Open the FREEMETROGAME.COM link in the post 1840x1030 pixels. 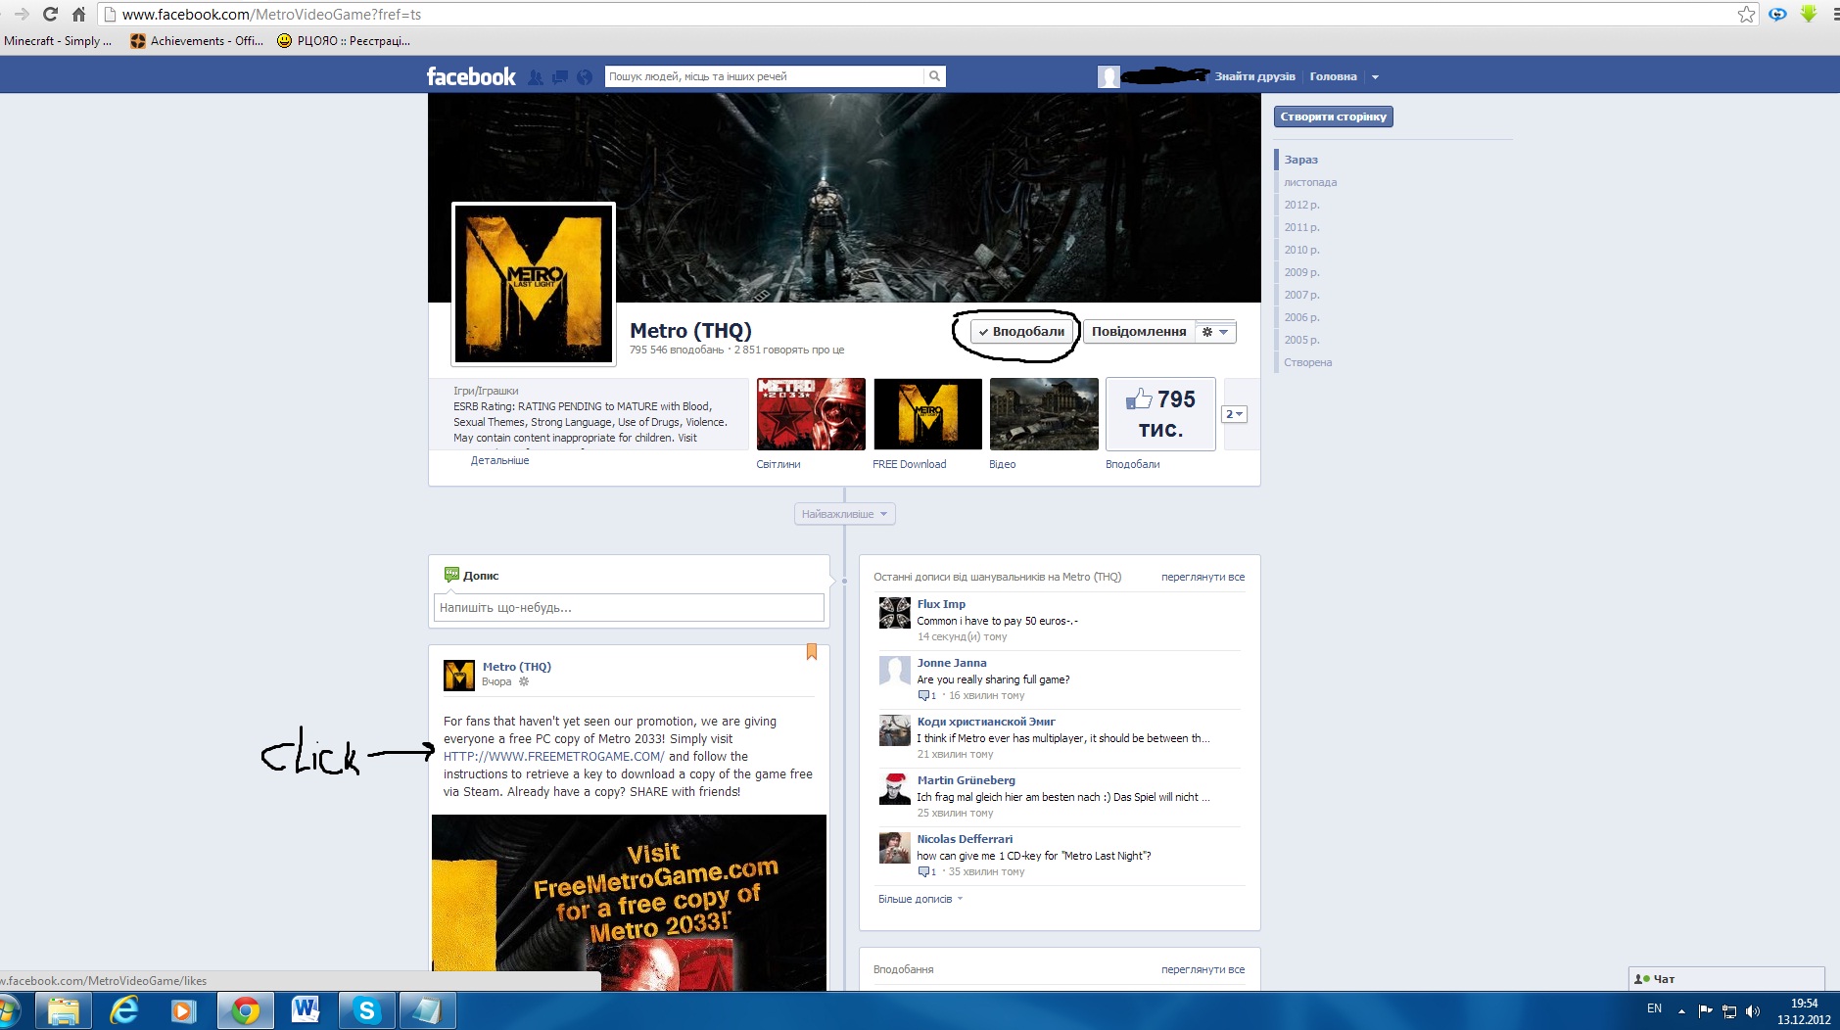click(553, 757)
